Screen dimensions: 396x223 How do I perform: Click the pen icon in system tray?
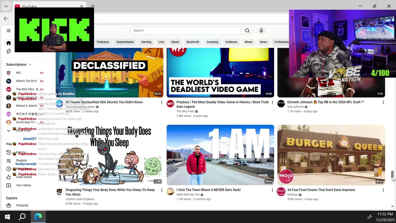pos(369,217)
